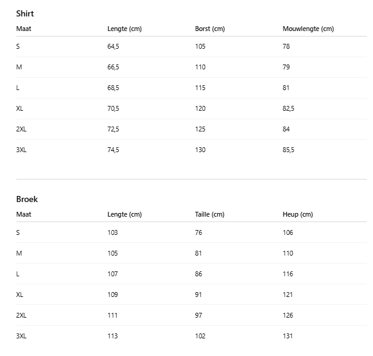The height and width of the screenshot is (356, 373).
Task: Select waist value 86 in Broek table
Action: 198,274
